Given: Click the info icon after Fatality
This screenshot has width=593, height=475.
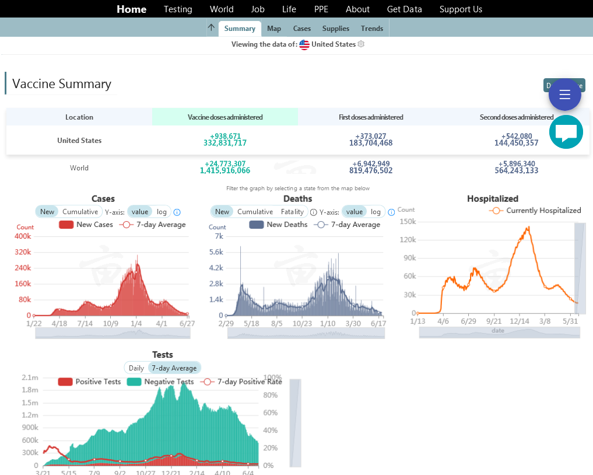Looking at the screenshot, I should coord(314,212).
